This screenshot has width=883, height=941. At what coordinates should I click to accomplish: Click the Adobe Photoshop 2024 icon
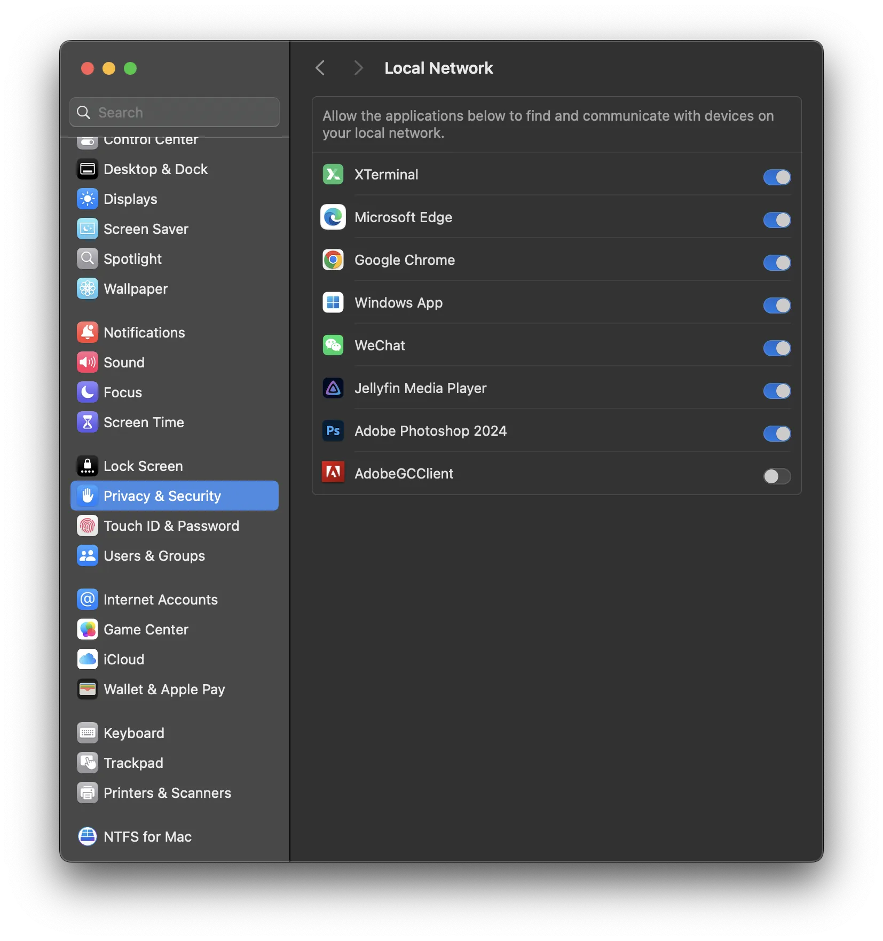pos(333,431)
